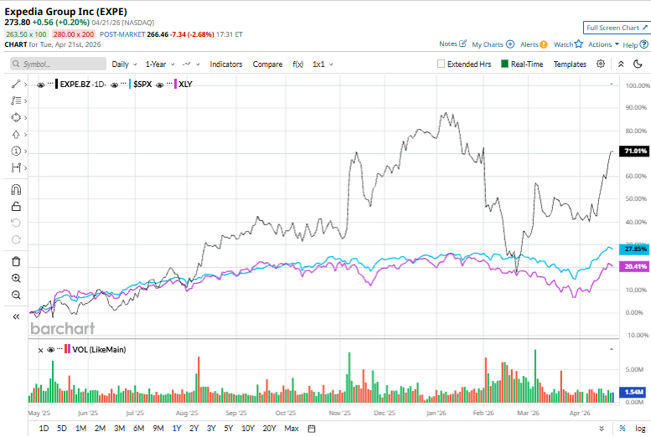Collapse the drawing tools sidebar
Screen dimensions: 651x437
tap(16, 316)
